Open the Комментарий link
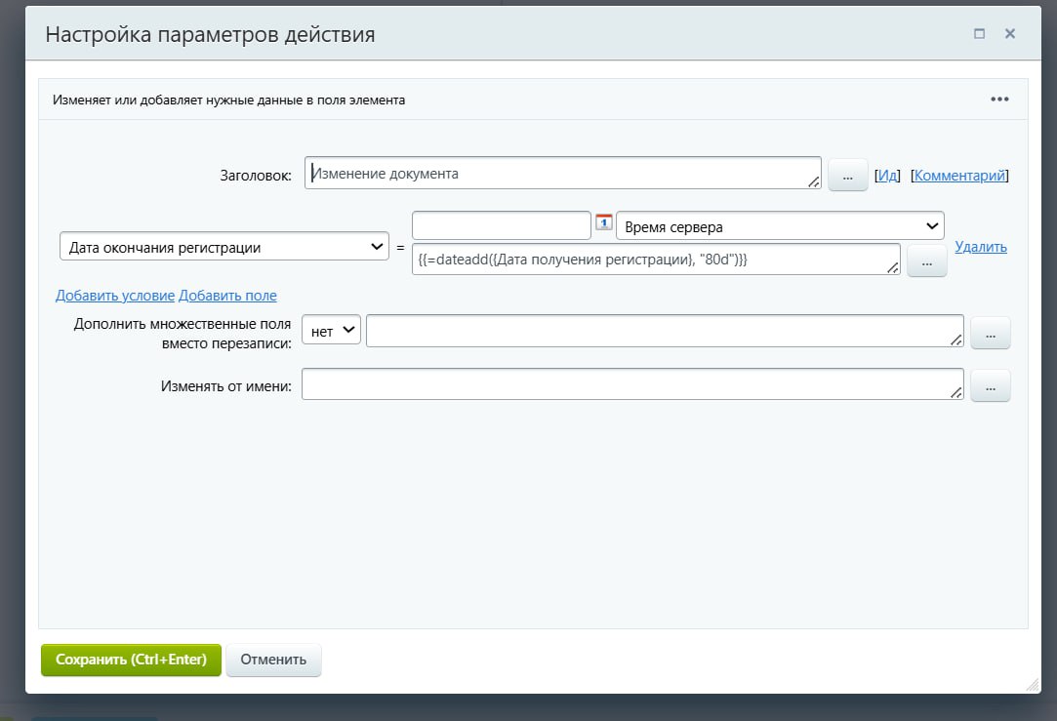Image resolution: width=1057 pixels, height=721 pixels. 959,176
